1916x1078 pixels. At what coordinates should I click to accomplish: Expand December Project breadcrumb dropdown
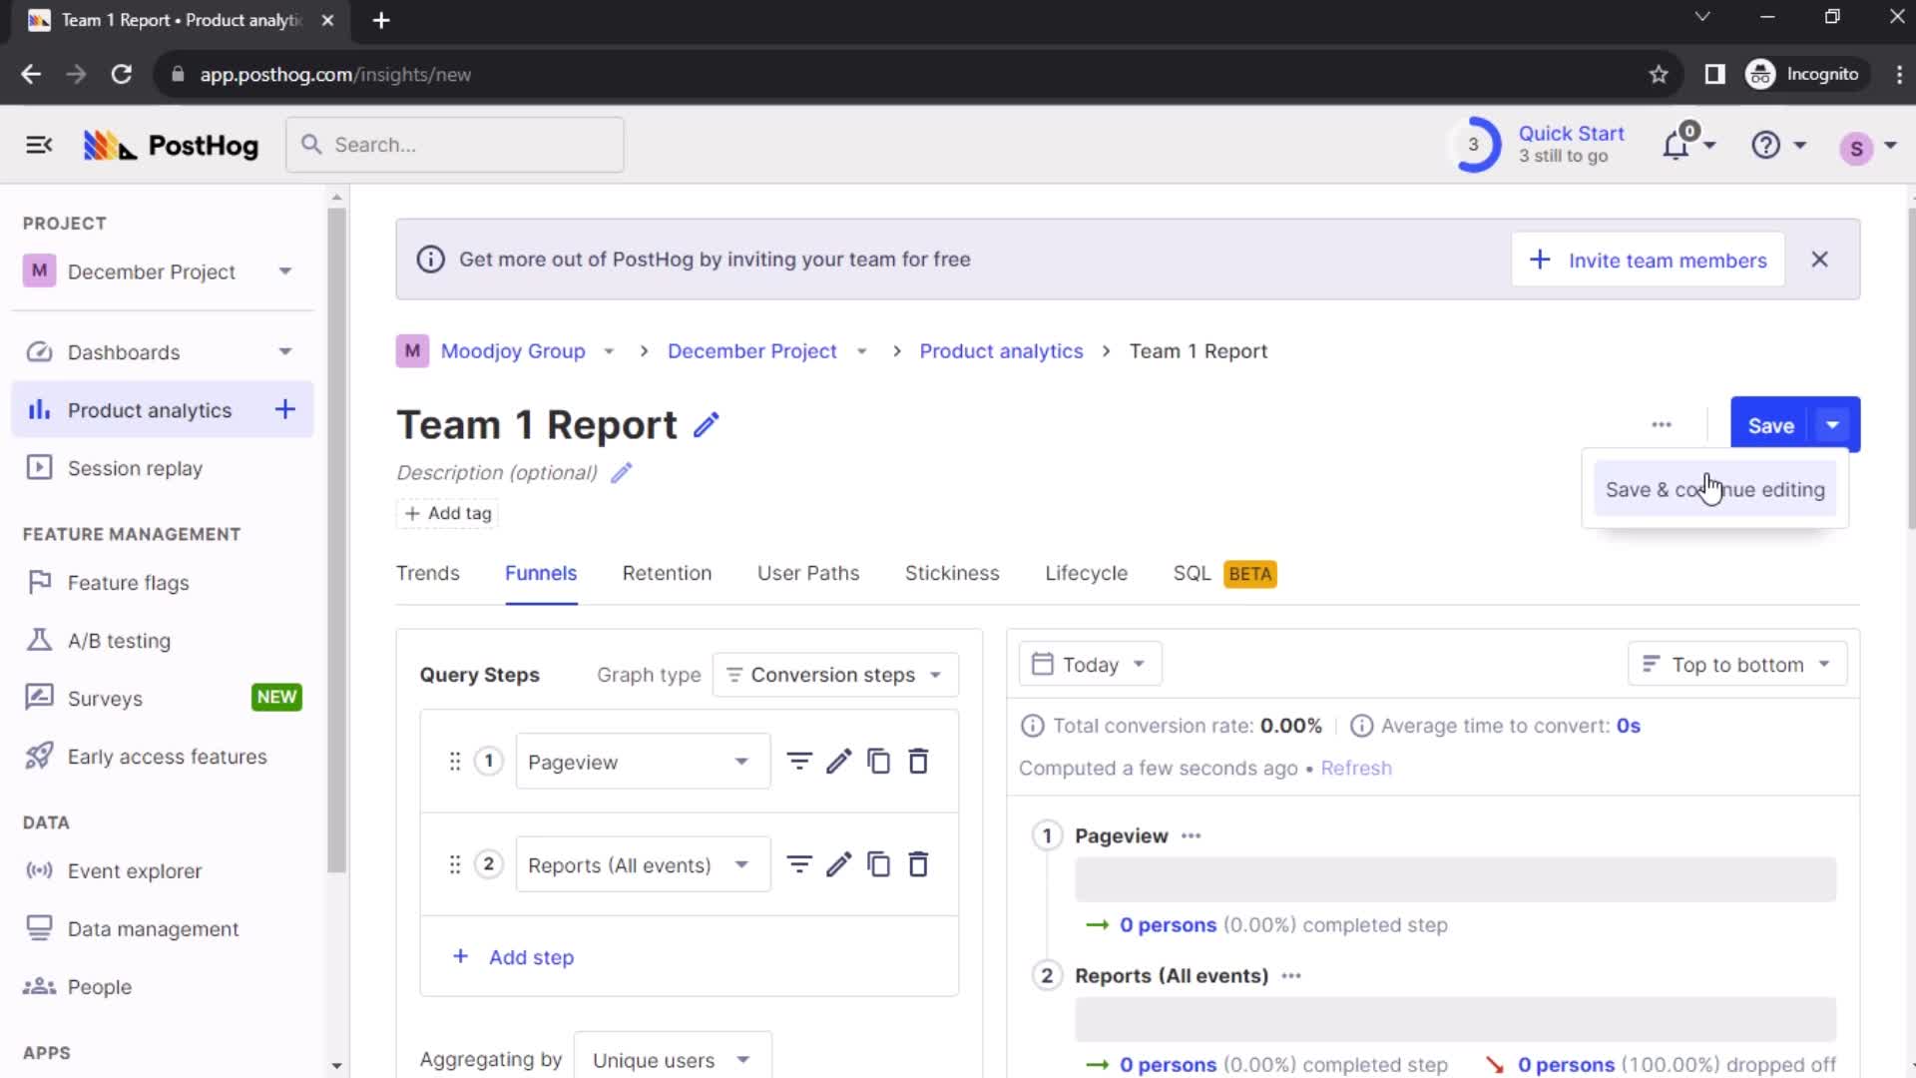(862, 351)
